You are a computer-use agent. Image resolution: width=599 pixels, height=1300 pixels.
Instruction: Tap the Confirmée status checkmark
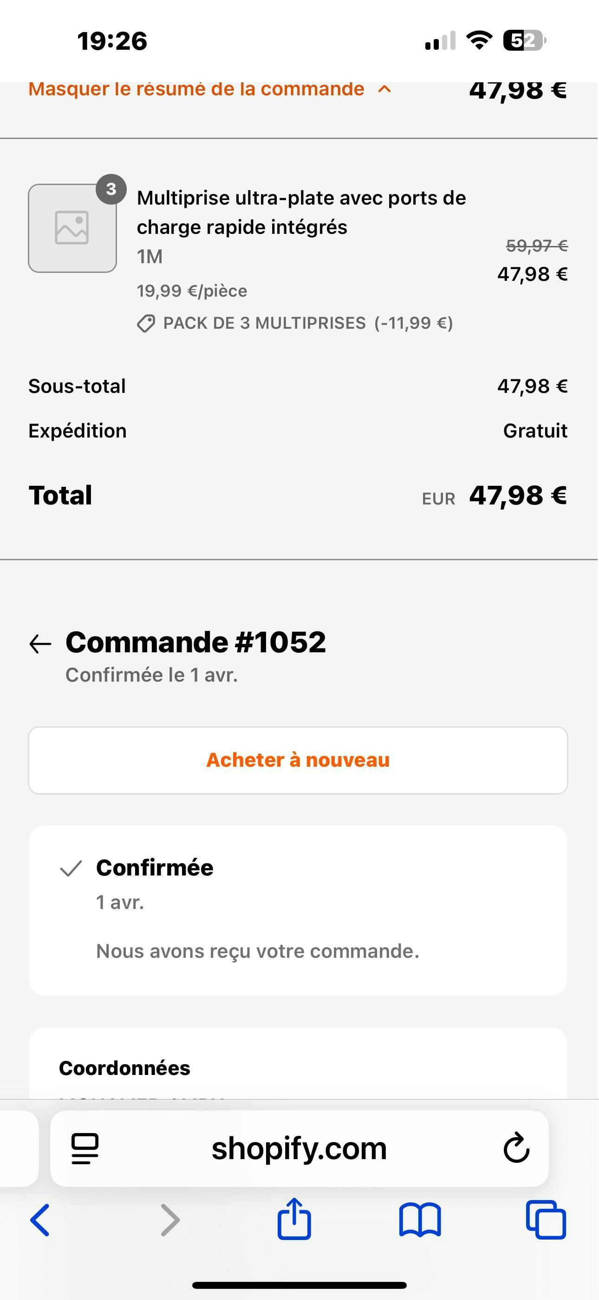click(71, 869)
